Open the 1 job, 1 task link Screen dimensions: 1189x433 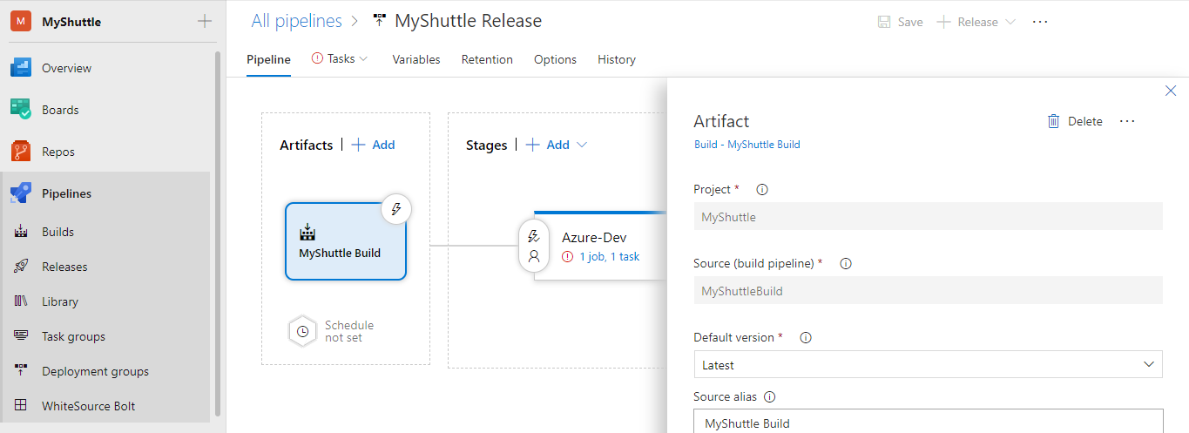point(609,256)
